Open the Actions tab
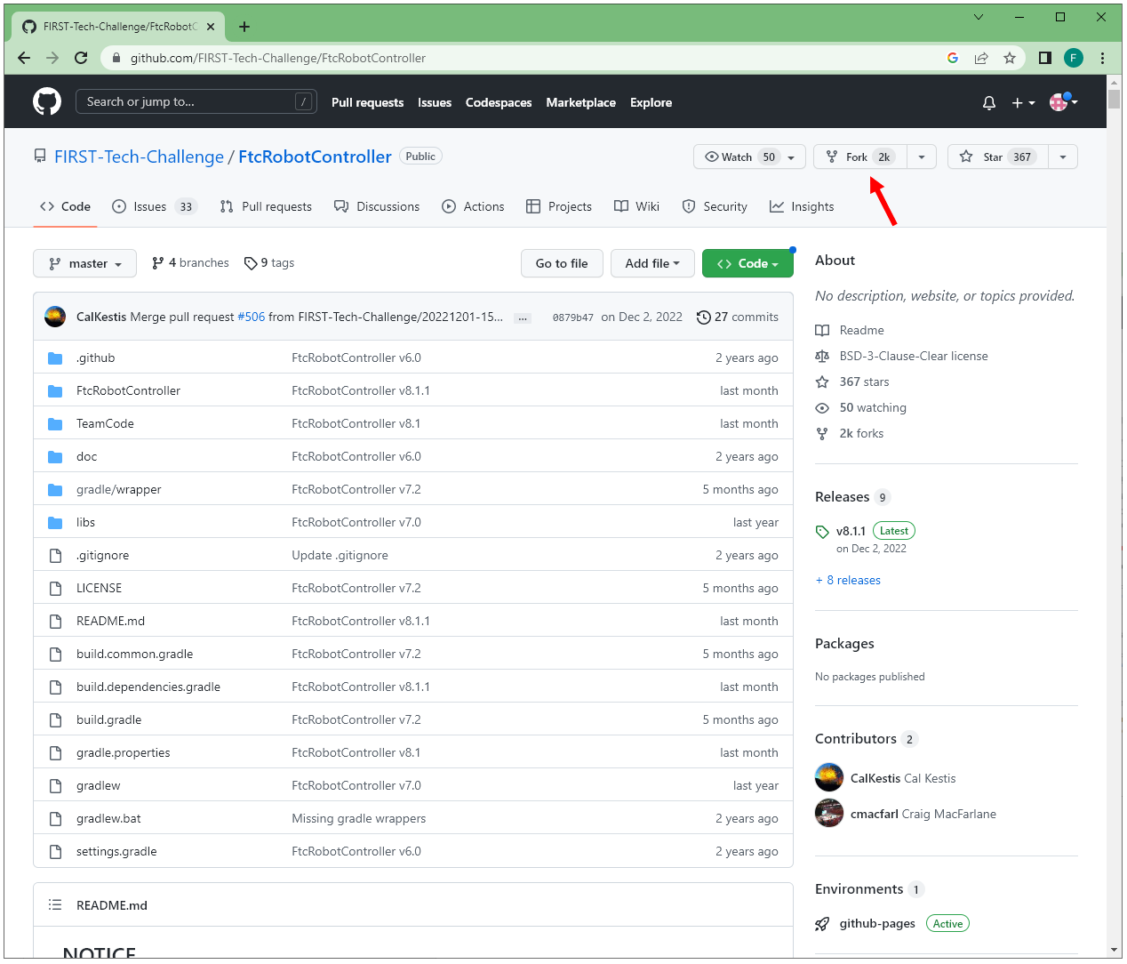 click(473, 206)
